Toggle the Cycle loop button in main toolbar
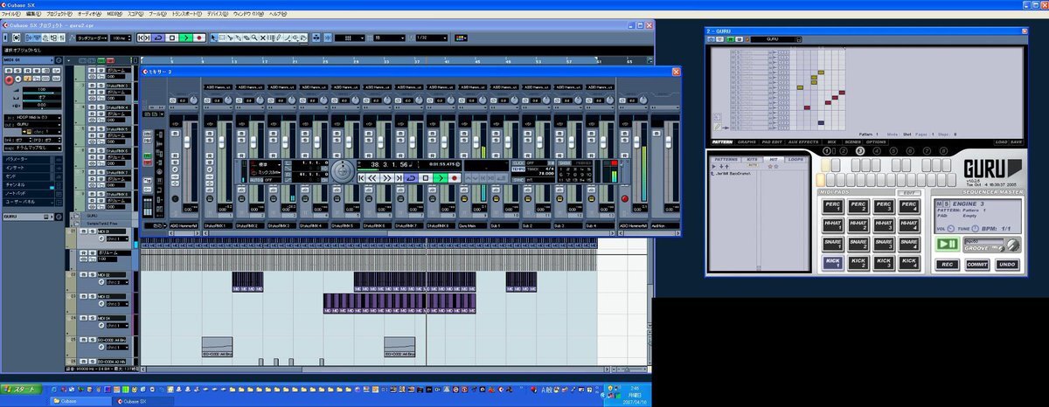The width and height of the screenshot is (1049, 407). pos(158,38)
